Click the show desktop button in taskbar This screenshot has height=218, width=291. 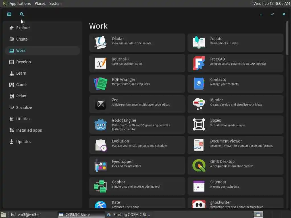click(x=3, y=215)
